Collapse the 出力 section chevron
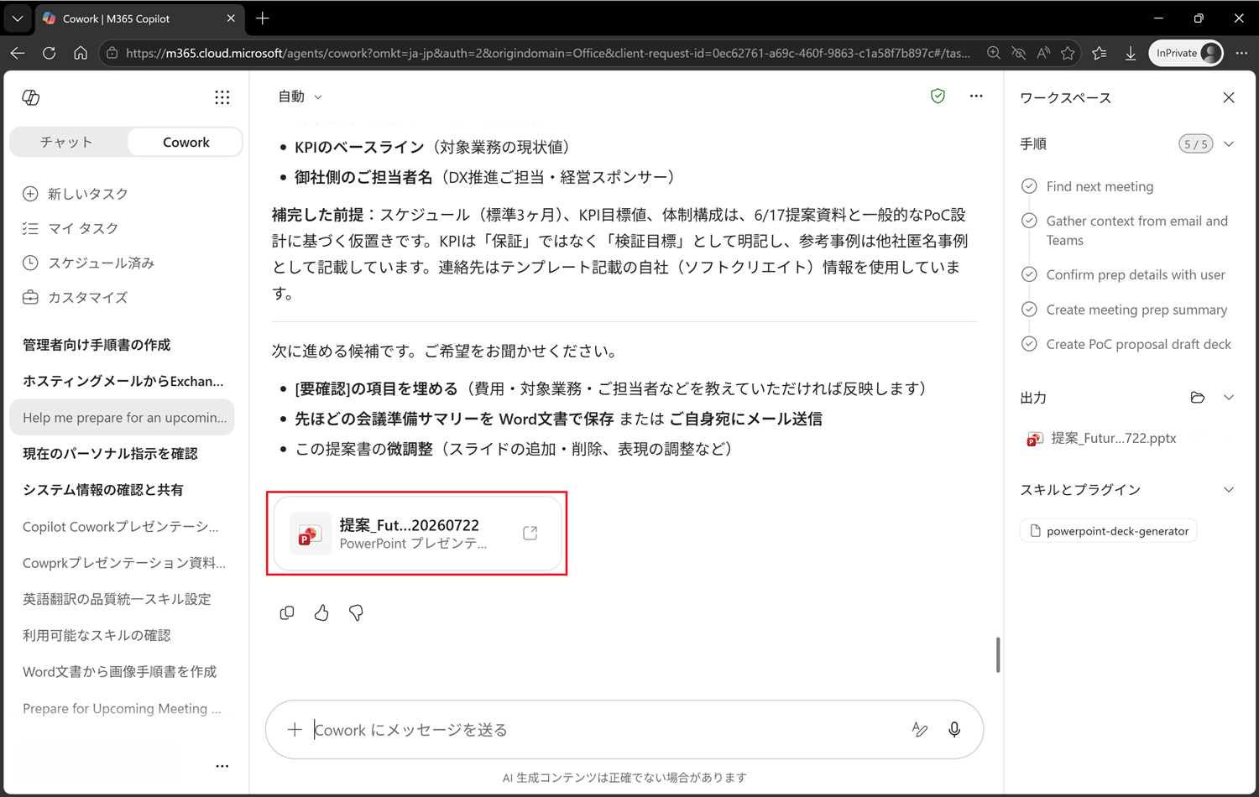The width and height of the screenshot is (1259, 797). [1229, 398]
